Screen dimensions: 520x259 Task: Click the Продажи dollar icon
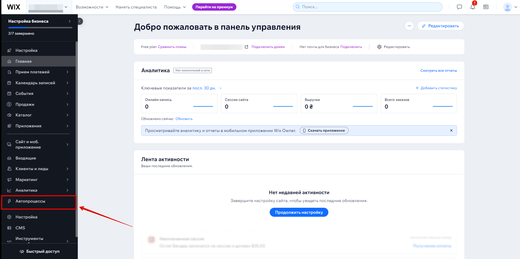(9, 104)
